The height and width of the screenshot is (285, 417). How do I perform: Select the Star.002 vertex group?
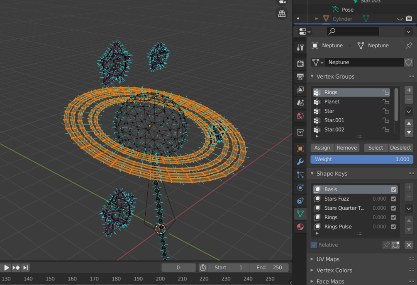point(351,129)
